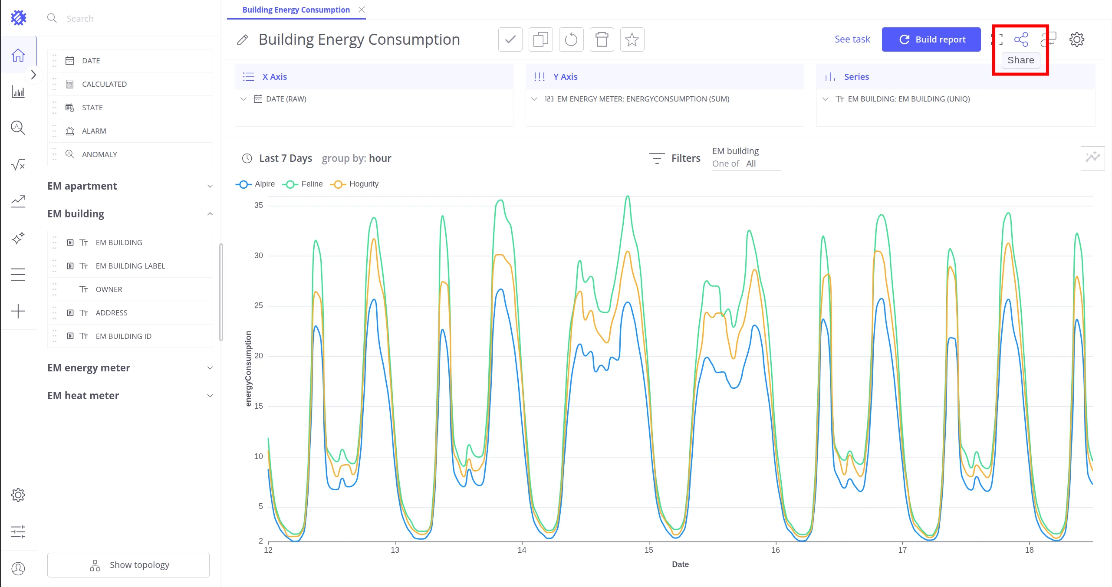Select the ANOMALY item in the list
This screenshot has width=1112, height=587.
pyautogui.click(x=130, y=154)
